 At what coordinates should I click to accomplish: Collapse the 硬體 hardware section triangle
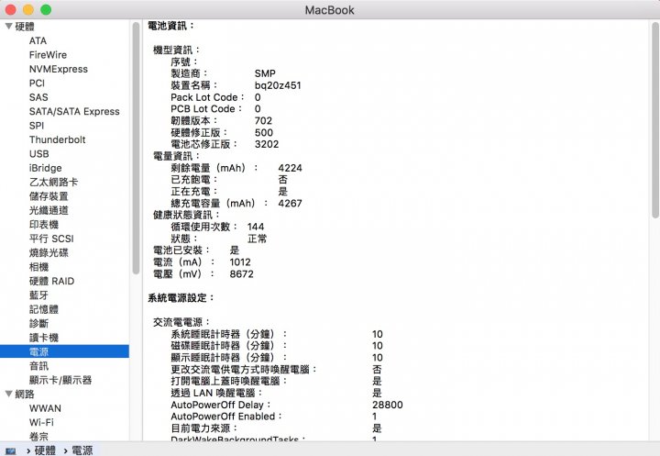click(x=8, y=27)
